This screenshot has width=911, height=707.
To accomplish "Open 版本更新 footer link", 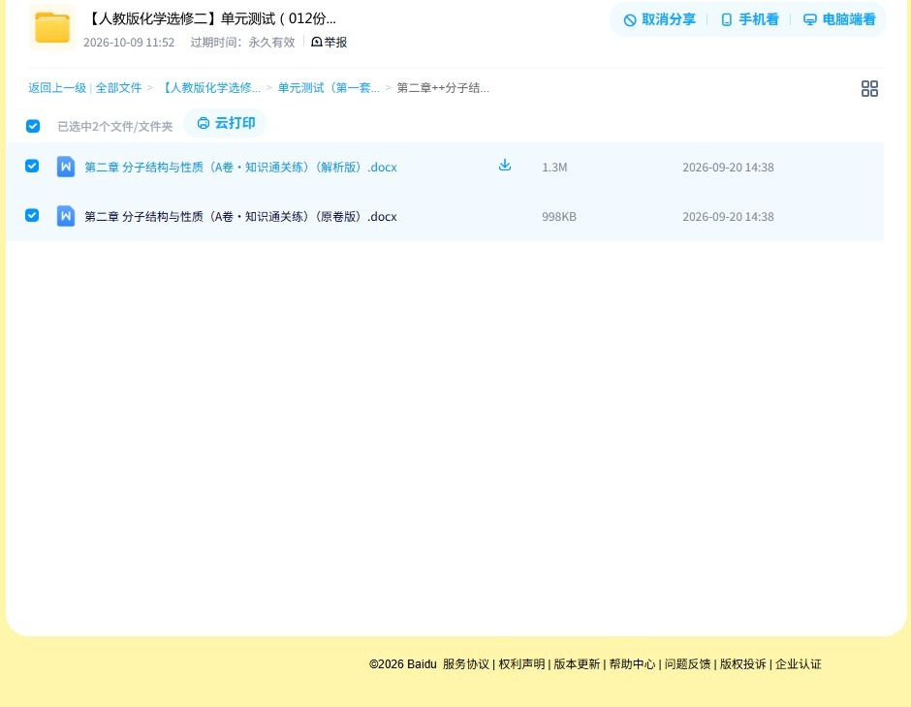I will tap(577, 664).
